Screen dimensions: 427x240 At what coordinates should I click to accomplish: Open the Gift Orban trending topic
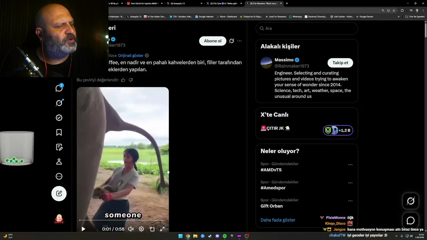(x=272, y=206)
